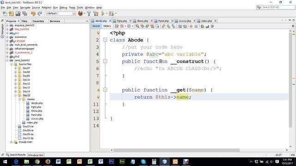Click the lightbulb hint icon on line 1
This screenshot has width=296, height=166.
98,33
